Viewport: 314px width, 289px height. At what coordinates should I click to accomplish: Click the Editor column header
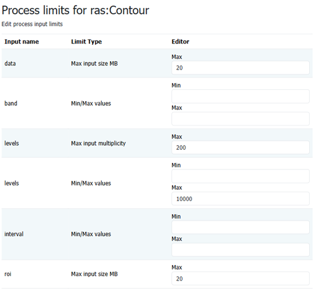(x=180, y=42)
